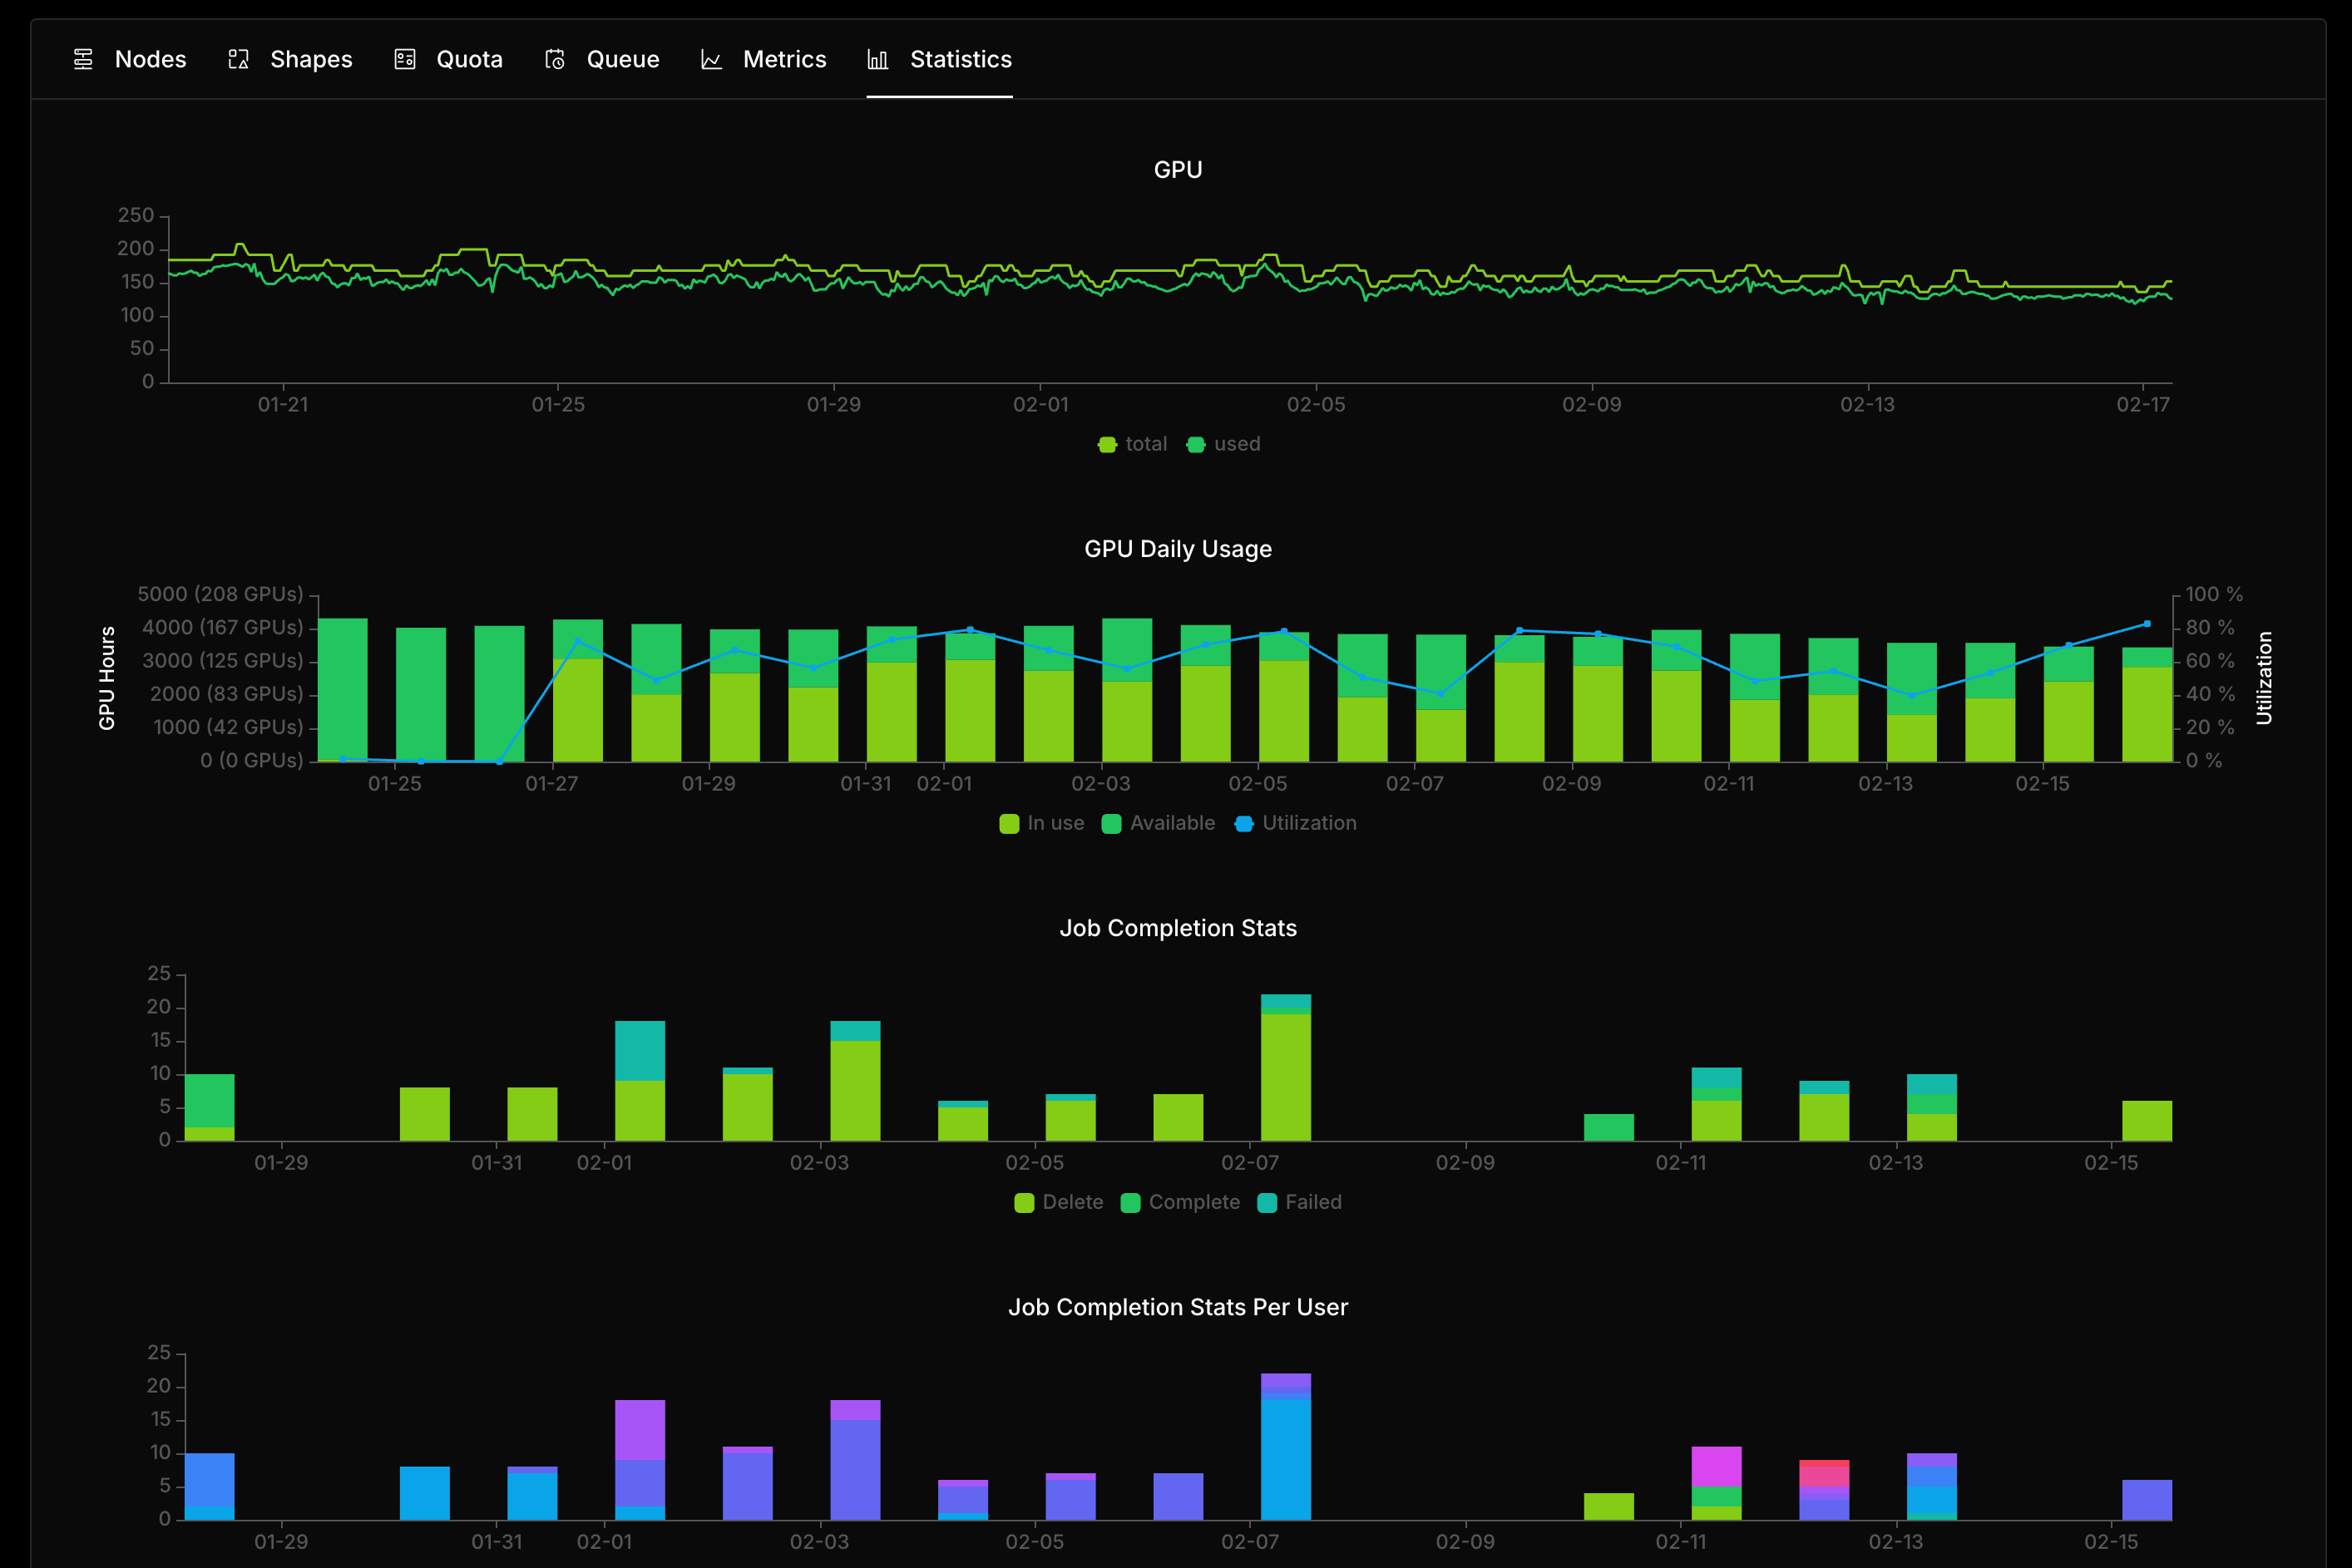Toggle the 'Utilization' legend entry
This screenshot has height=1568, width=2352.
coord(1296,824)
